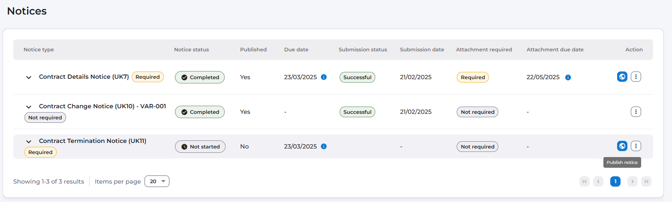This screenshot has width=672, height=202.
Task: Jump to the first page
Action: click(585, 181)
